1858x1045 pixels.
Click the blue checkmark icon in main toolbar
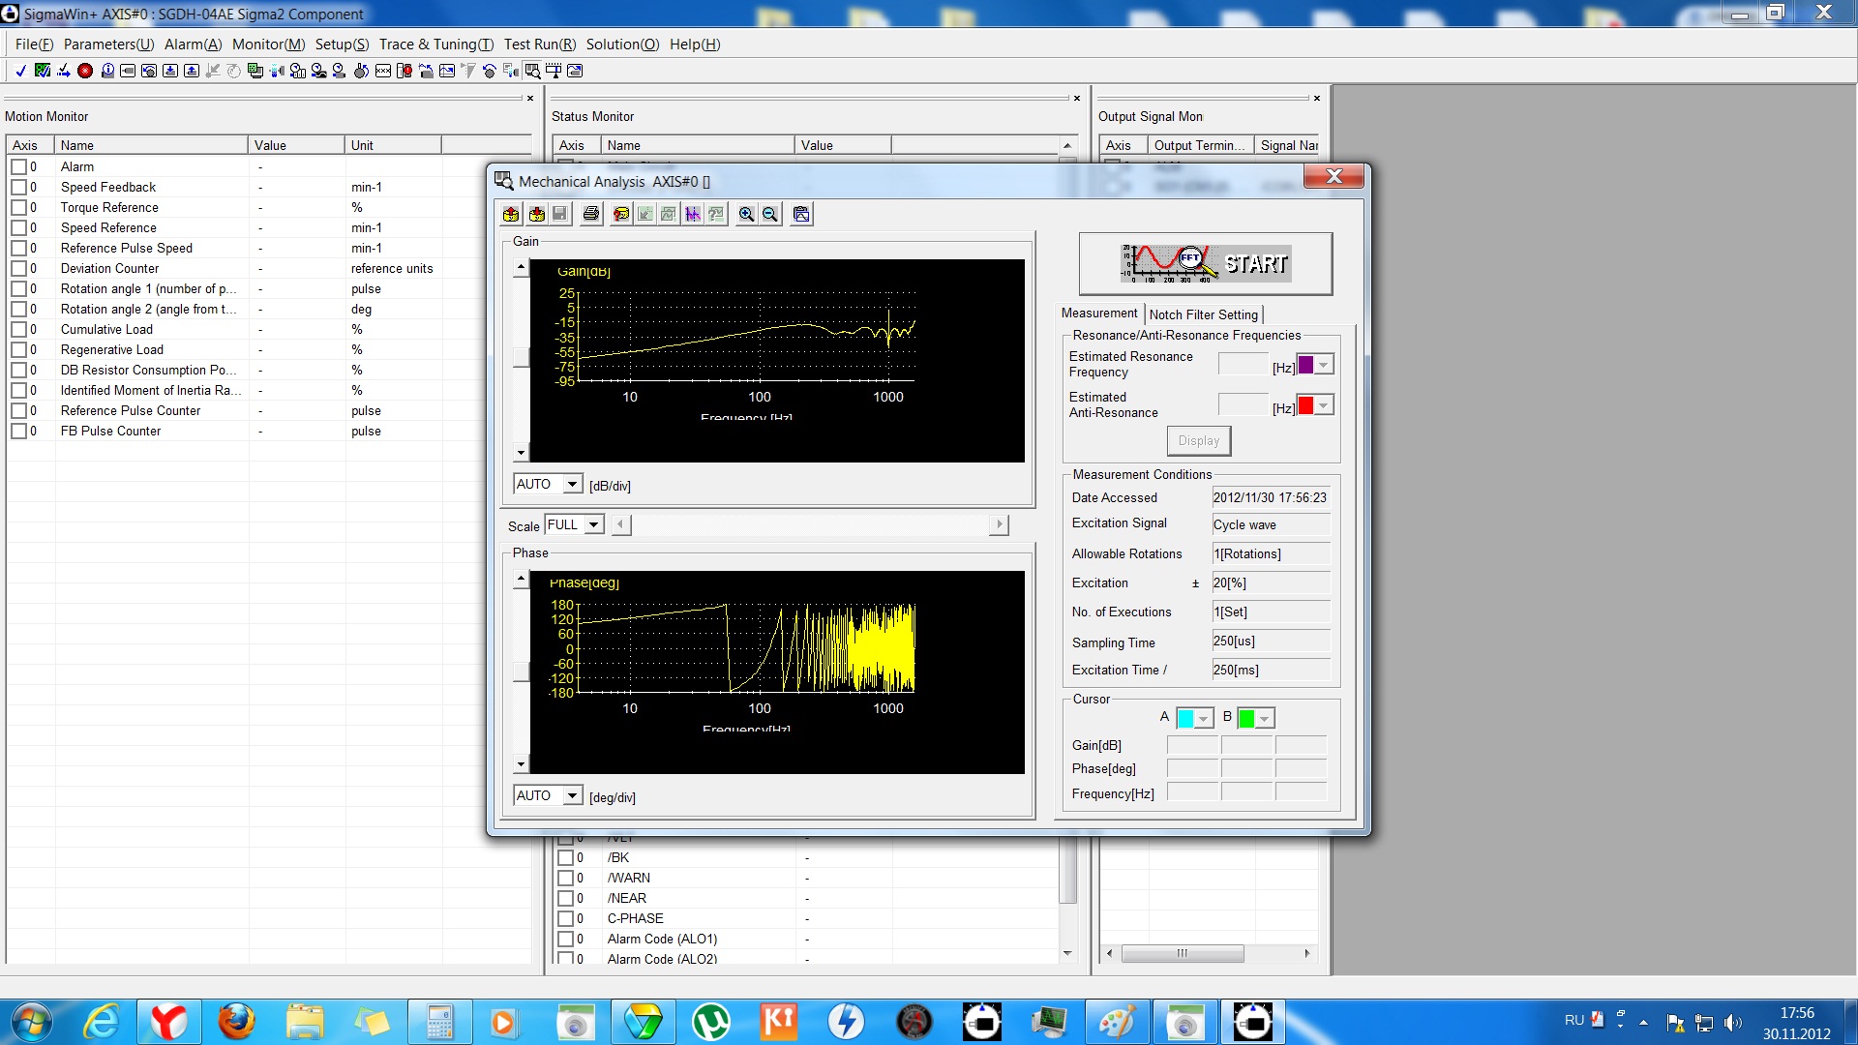click(20, 71)
